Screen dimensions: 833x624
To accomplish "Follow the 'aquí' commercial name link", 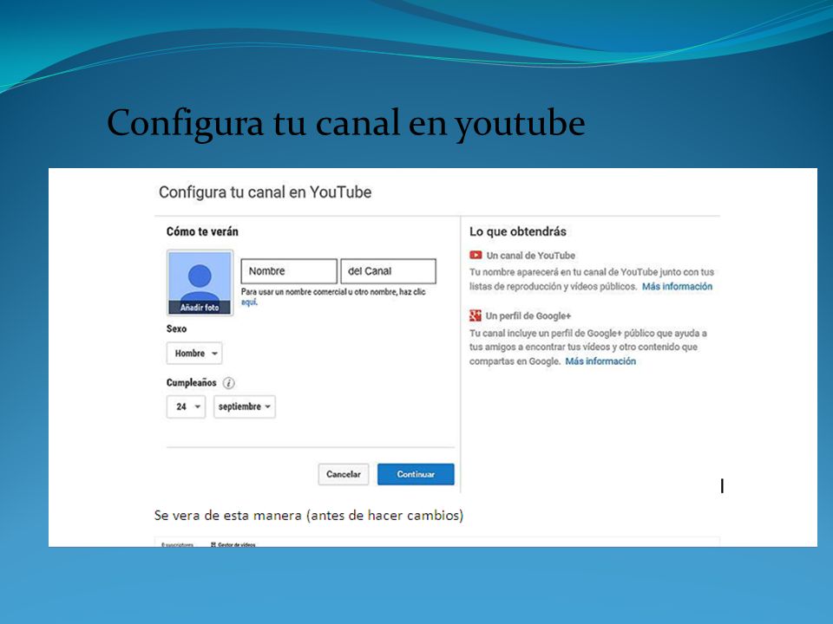I will click(x=249, y=302).
